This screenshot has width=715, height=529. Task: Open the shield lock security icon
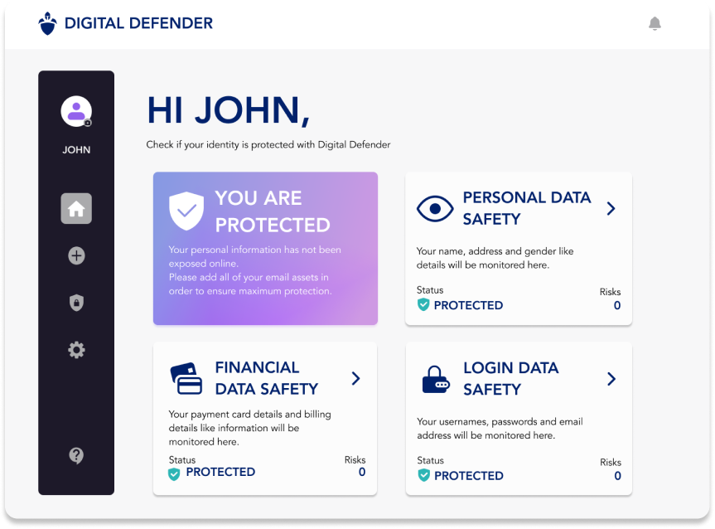coord(76,303)
